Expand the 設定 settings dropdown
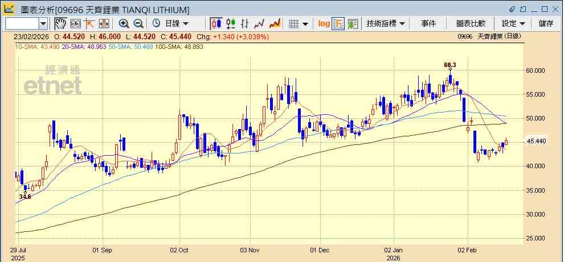The width and height of the screenshot is (564, 262). [x=513, y=24]
